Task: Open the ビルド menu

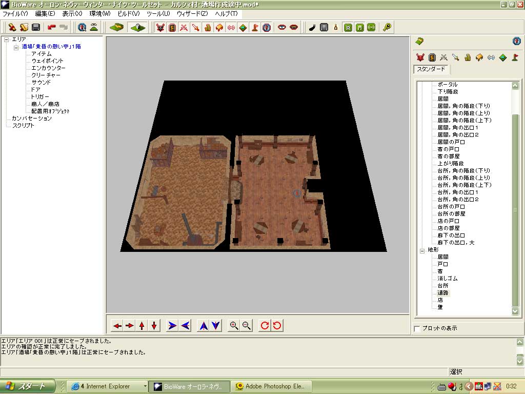Action: [129, 14]
